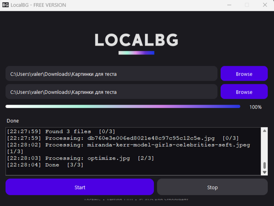This screenshot has height=206, width=274.
Task: Click the 100% progress label
Action: 256,107
